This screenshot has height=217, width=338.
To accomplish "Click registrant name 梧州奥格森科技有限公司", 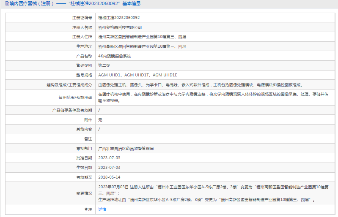I will (x=120, y=27).
